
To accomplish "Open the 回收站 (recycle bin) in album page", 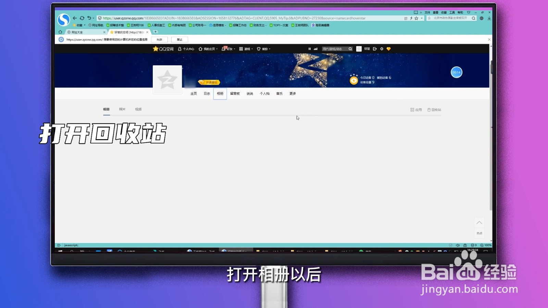I will tap(434, 110).
